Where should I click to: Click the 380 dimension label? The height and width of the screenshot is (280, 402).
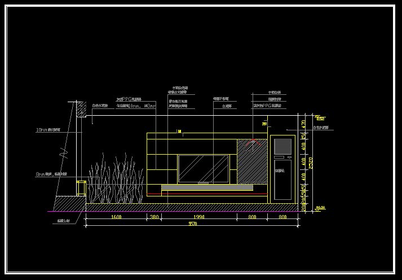pyautogui.click(x=153, y=216)
